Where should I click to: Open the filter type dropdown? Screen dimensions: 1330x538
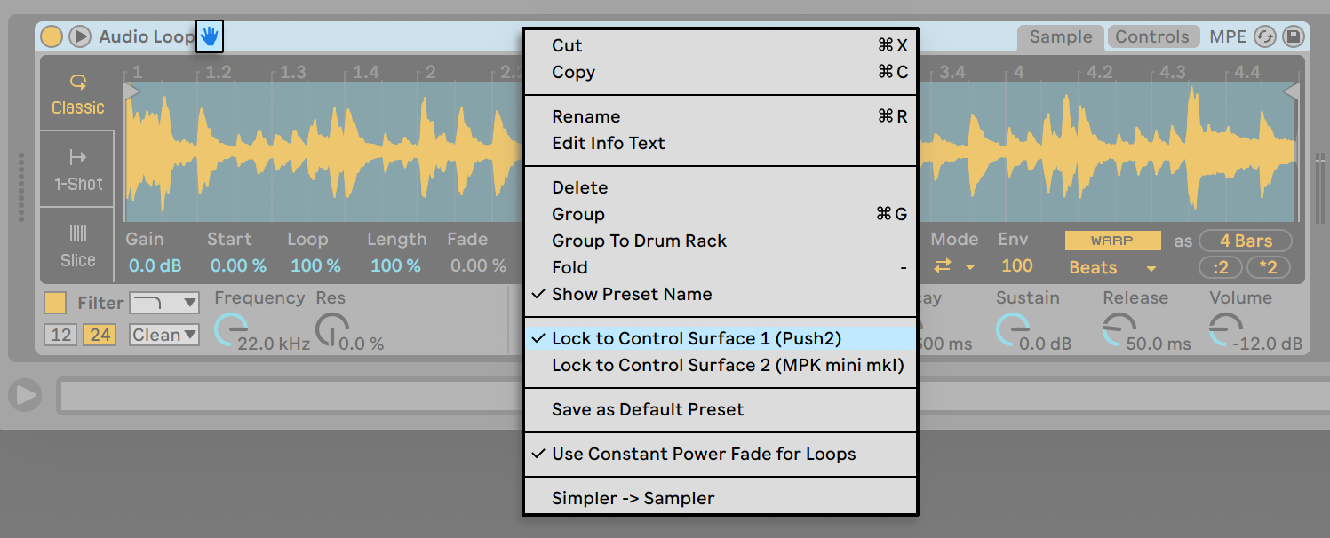coord(164,304)
